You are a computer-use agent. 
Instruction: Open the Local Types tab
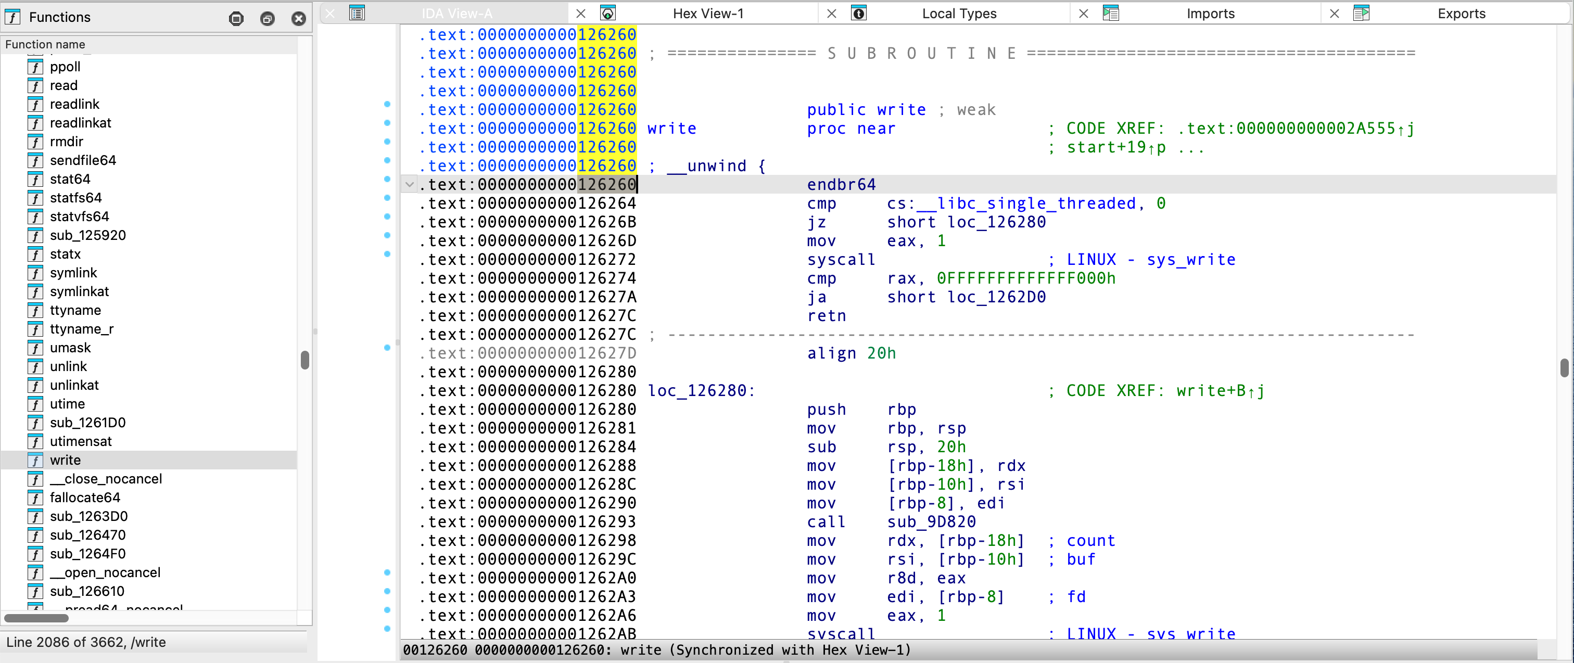[958, 14]
